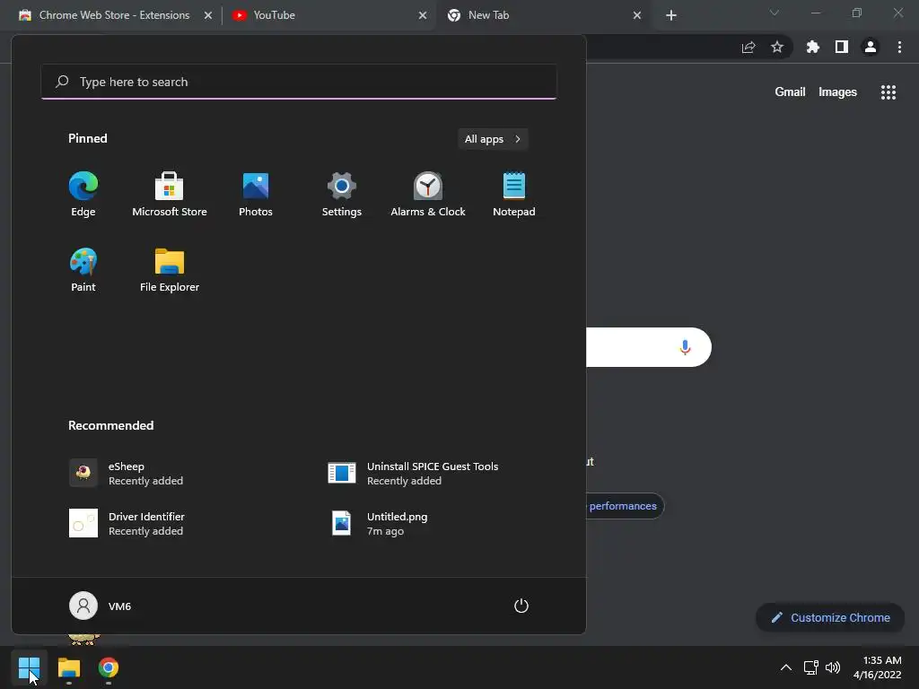Click Customize Chrome button

coord(830,617)
